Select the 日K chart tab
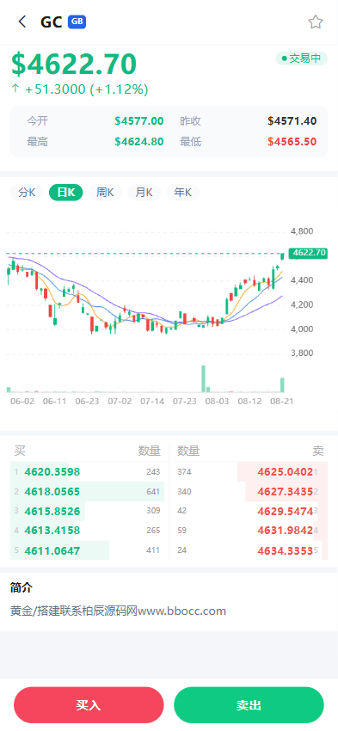 click(x=65, y=192)
